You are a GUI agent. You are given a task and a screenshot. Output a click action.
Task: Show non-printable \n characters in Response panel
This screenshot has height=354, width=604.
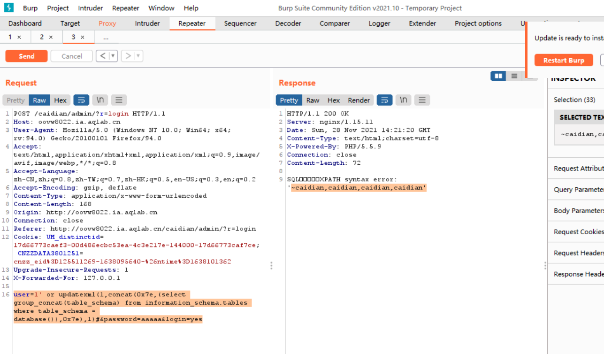(x=403, y=100)
